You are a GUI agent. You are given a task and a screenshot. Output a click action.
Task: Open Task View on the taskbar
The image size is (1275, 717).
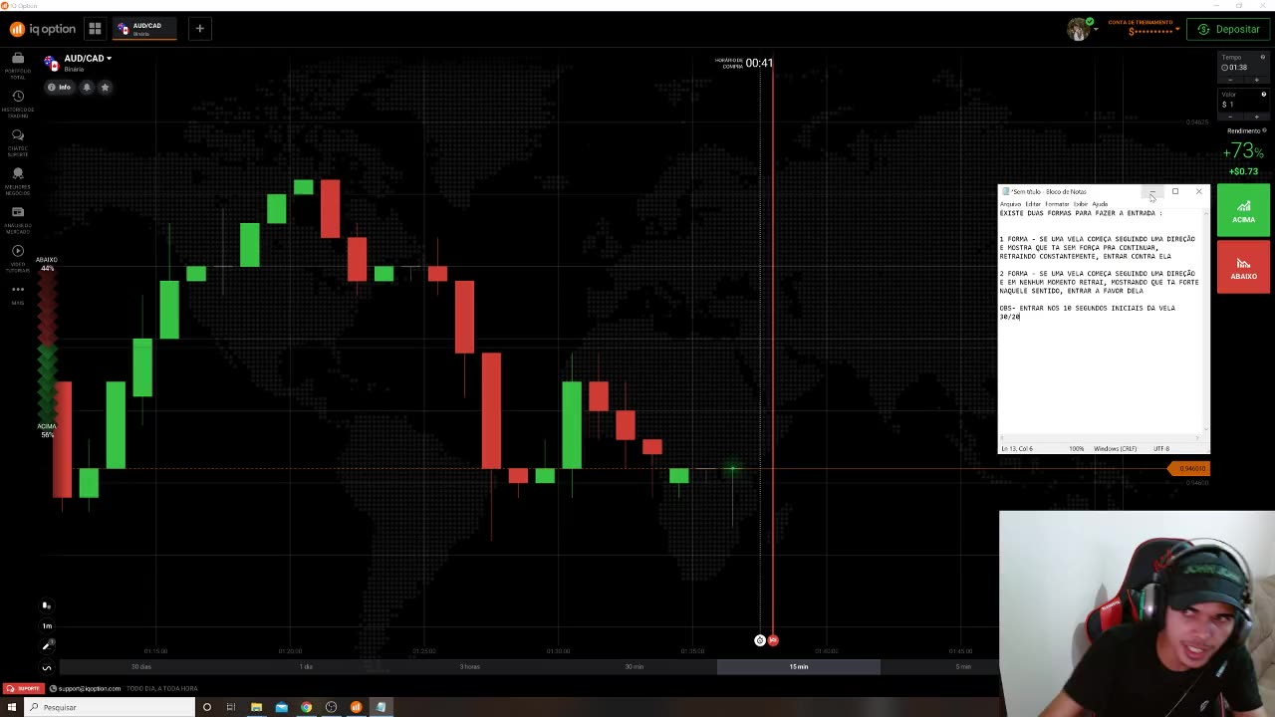click(230, 707)
